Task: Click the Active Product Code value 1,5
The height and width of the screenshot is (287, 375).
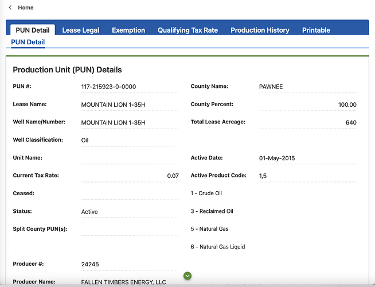Action: coord(263,176)
